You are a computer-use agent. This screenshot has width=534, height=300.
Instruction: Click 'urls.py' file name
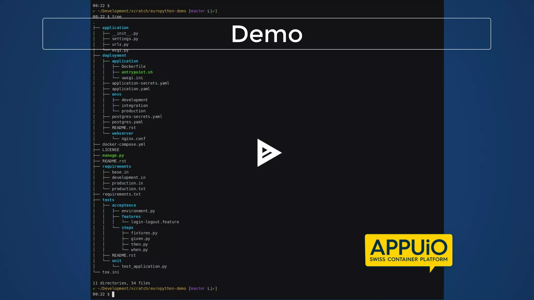[x=120, y=44]
